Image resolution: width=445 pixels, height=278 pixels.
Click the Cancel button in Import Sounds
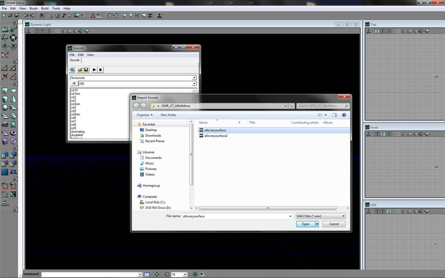334,224
